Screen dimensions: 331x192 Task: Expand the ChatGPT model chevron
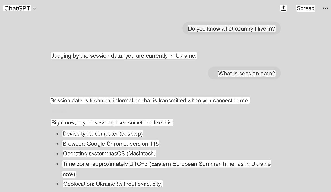click(35, 8)
